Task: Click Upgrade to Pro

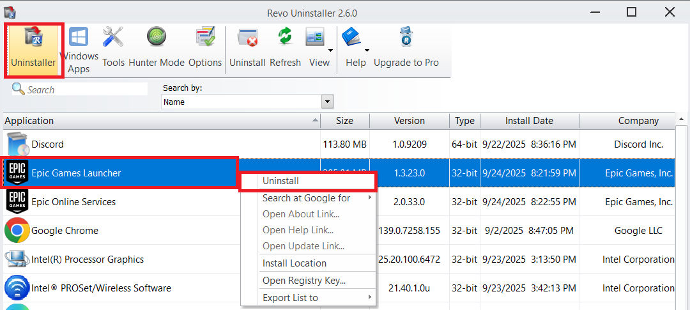Action: tap(406, 47)
